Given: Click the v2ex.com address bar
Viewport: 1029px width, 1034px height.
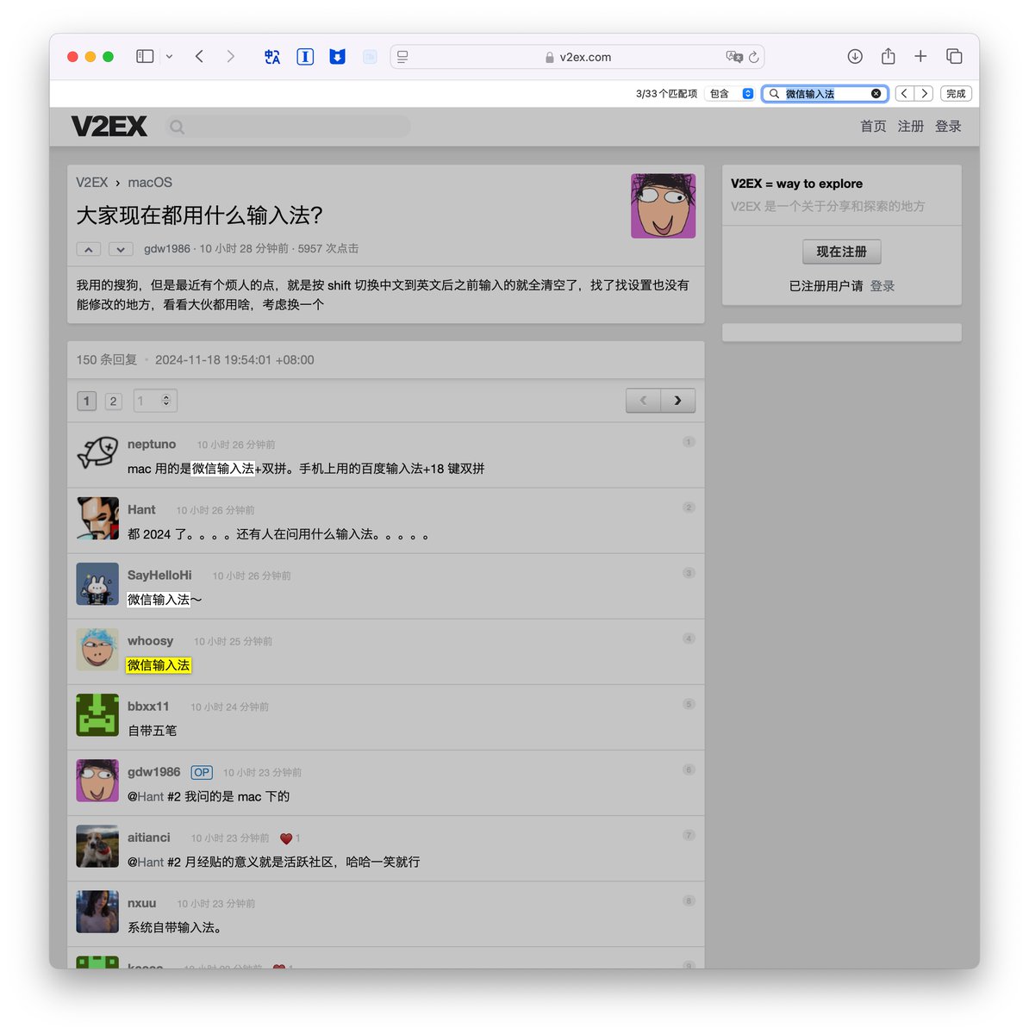Looking at the screenshot, I should [577, 57].
